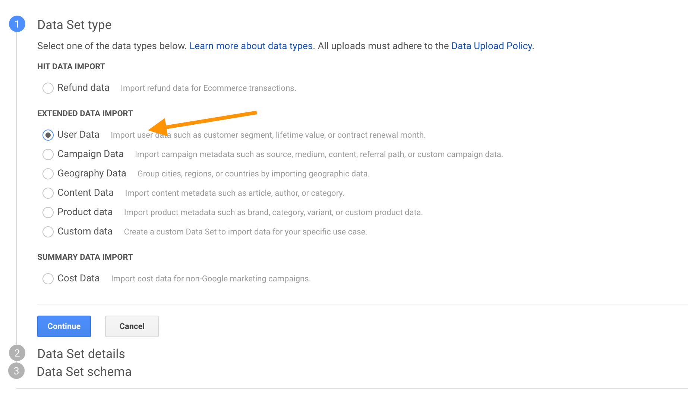Click the step 3 circle icon
688x396 pixels.
pos(16,371)
